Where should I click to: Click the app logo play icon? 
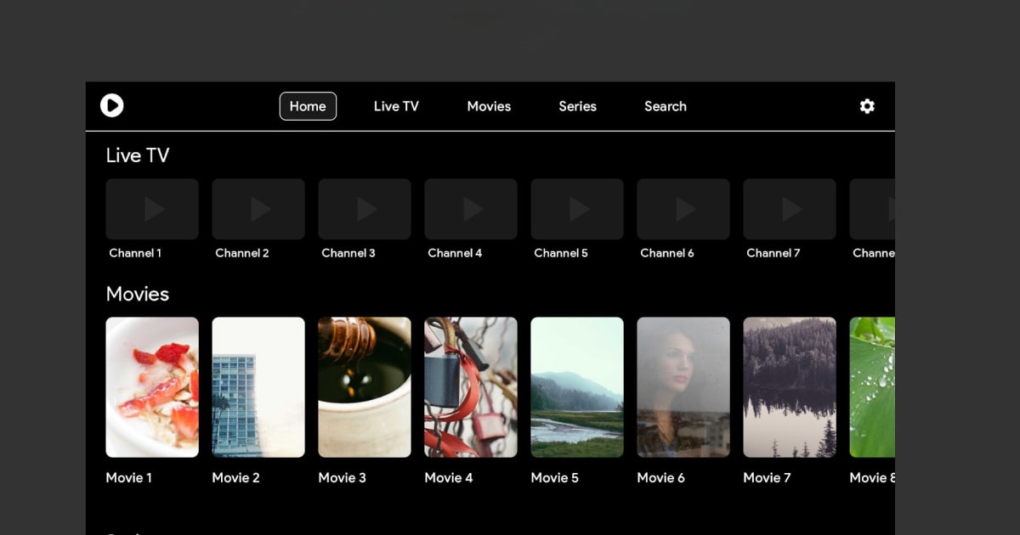[111, 105]
